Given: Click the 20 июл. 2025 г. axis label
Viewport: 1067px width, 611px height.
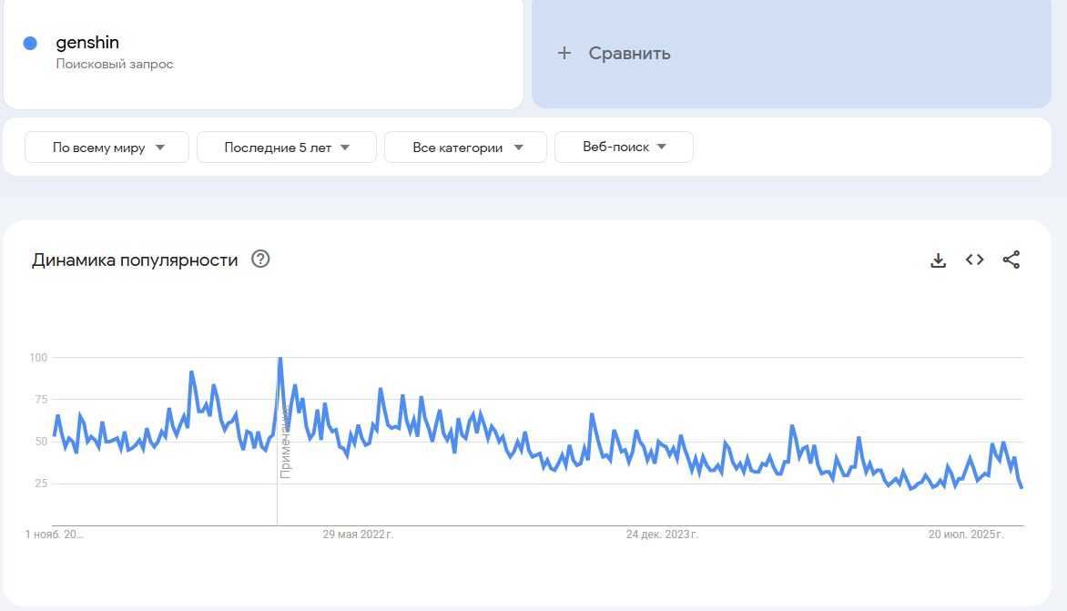Looking at the screenshot, I should 966,535.
